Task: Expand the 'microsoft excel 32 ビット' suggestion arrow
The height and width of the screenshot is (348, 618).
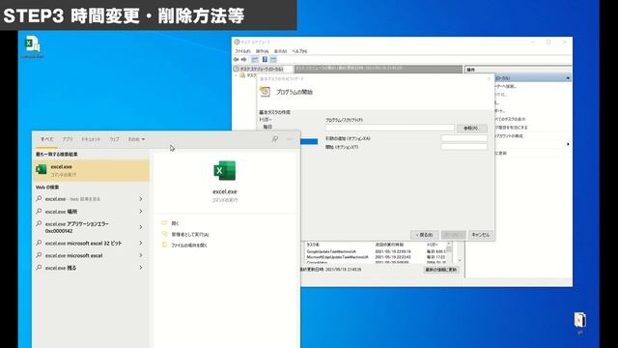Action: click(x=141, y=243)
